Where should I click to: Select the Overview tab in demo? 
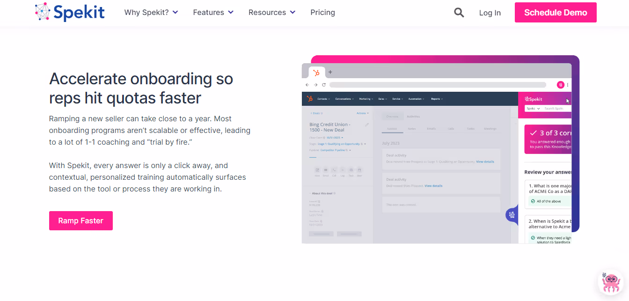pyautogui.click(x=392, y=116)
